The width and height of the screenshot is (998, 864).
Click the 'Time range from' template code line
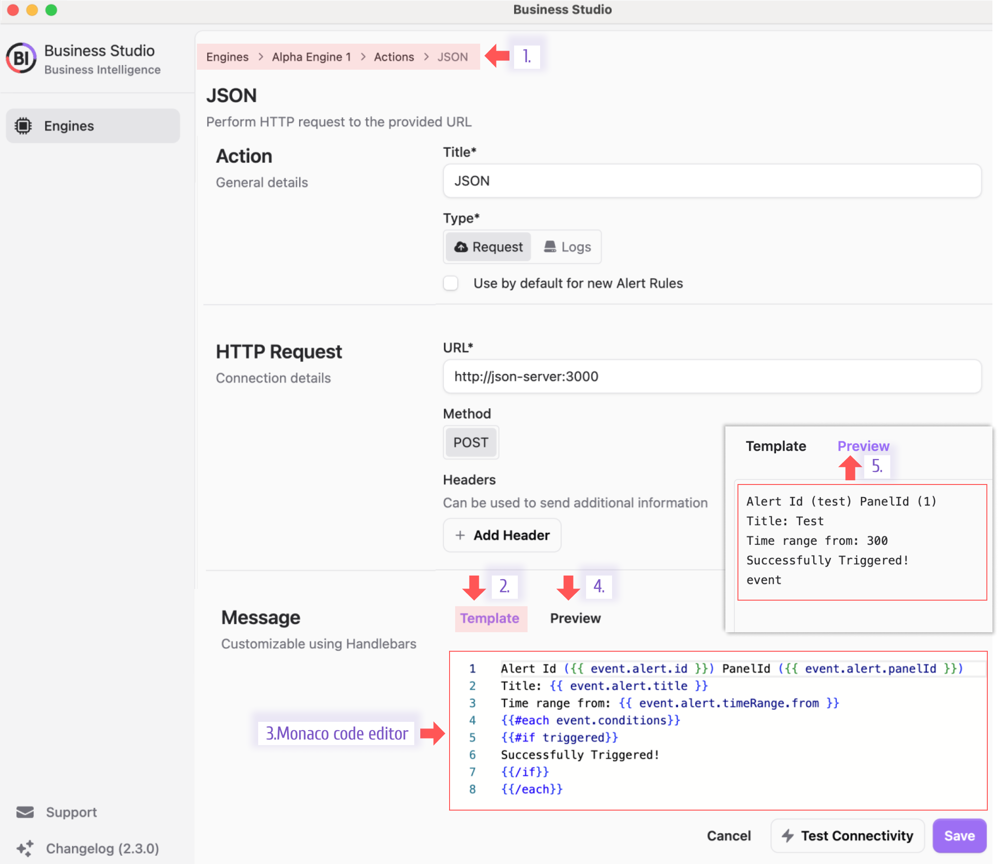670,703
